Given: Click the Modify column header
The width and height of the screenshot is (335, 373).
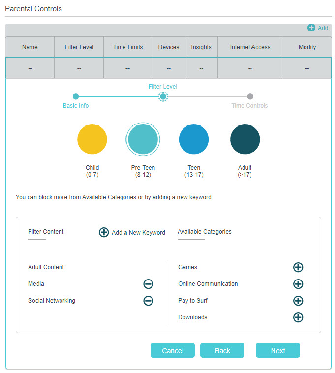Looking at the screenshot, I should [x=307, y=47].
